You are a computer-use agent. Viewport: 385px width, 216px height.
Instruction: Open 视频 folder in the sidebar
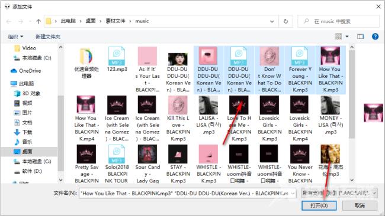coord(23,103)
